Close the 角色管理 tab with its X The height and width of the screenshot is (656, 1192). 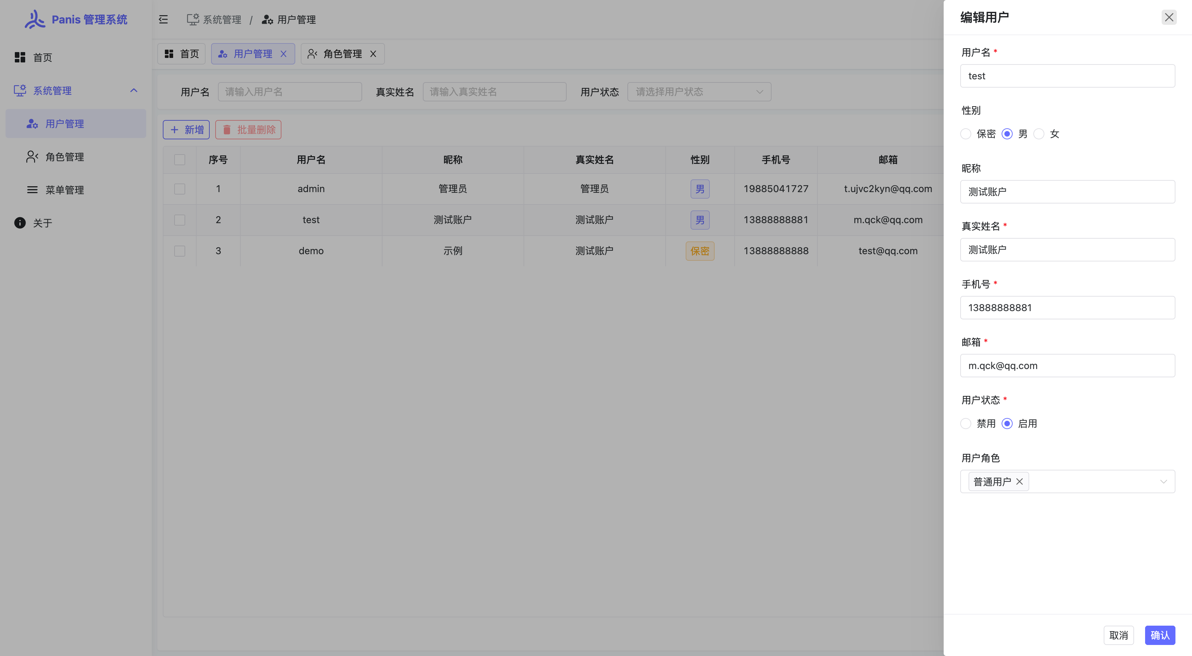374,54
